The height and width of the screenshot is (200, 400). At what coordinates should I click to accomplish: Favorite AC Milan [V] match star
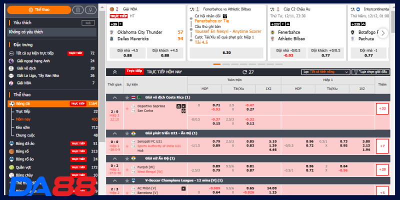pos(127,192)
